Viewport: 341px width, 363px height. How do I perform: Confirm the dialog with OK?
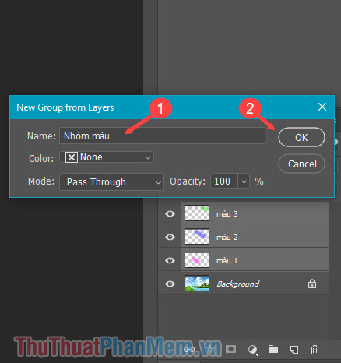(301, 137)
